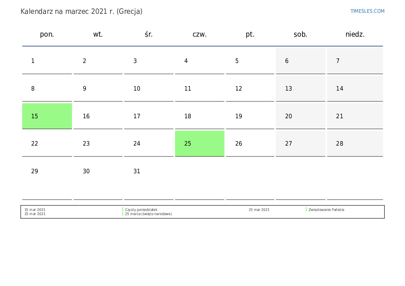Select the 'niedz.' weekday header

[355, 34]
